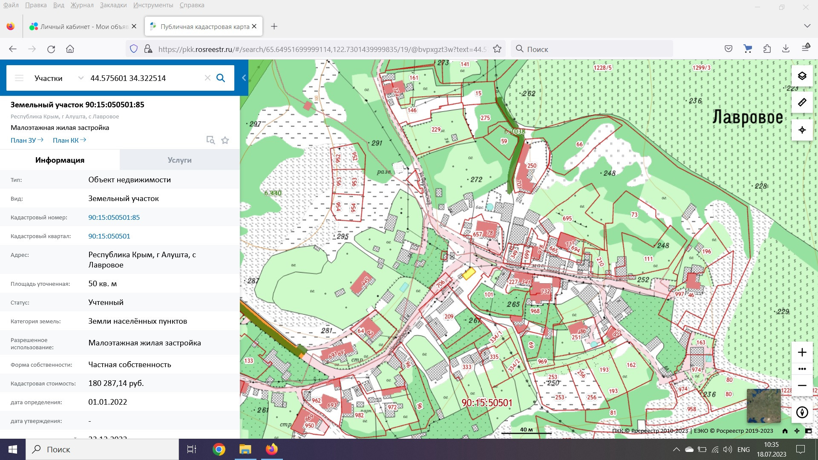Open cadastral quarter 90:15:050501 link
Screen dimensions: 818x460
109,236
